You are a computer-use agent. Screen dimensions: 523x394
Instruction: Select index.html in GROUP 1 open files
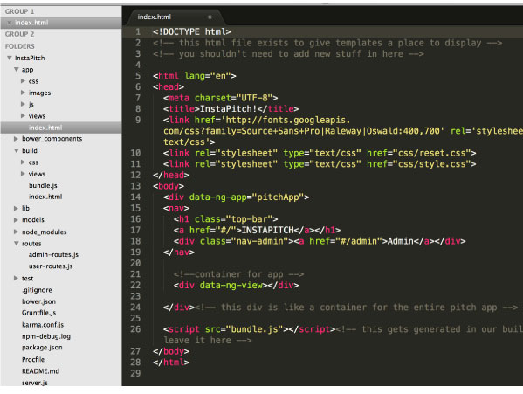click(31, 23)
